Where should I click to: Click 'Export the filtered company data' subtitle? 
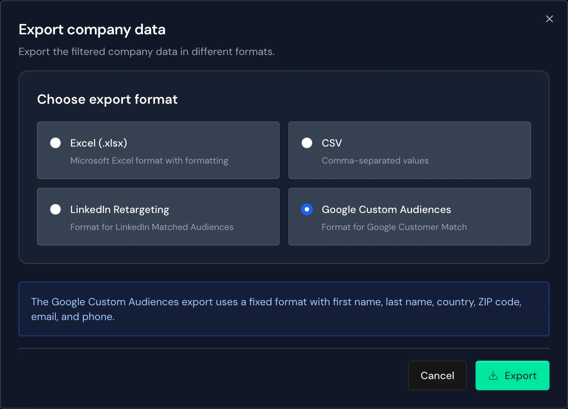point(146,52)
